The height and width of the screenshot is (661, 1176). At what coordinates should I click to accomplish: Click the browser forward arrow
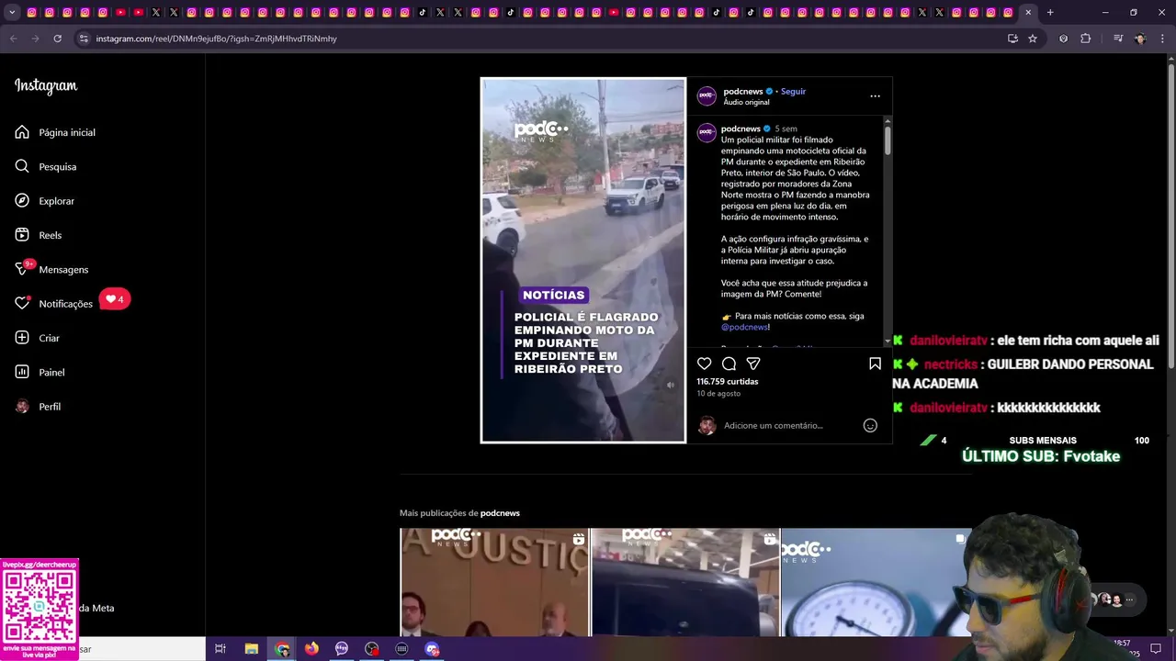pos(35,39)
